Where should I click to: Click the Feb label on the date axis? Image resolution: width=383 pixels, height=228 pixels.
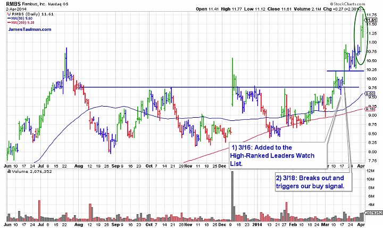tap(293, 225)
